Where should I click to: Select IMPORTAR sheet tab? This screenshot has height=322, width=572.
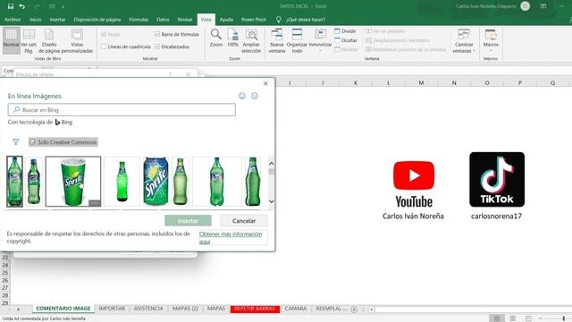(x=112, y=309)
